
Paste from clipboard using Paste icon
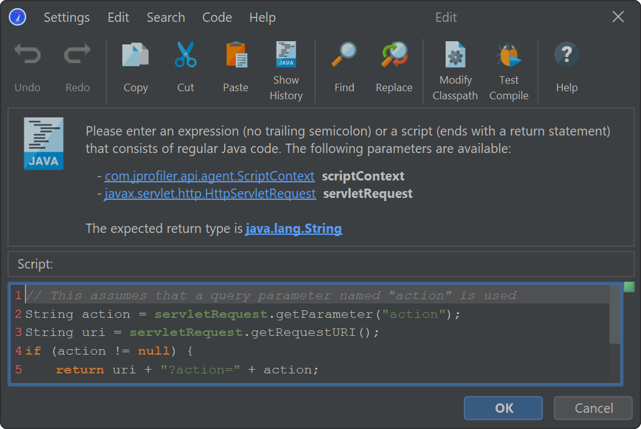(x=236, y=56)
